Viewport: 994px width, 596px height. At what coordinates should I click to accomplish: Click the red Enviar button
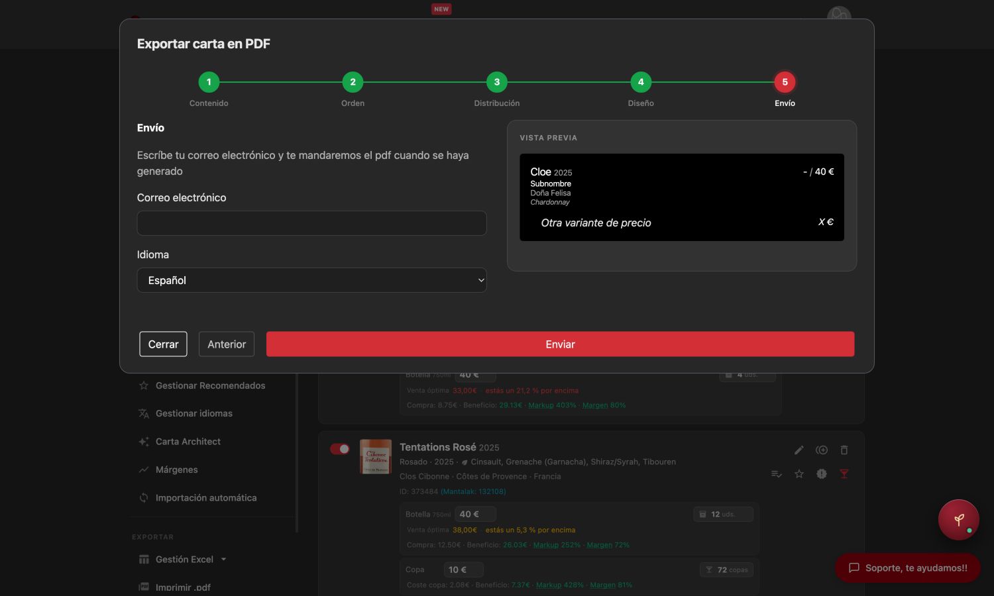coord(560,344)
